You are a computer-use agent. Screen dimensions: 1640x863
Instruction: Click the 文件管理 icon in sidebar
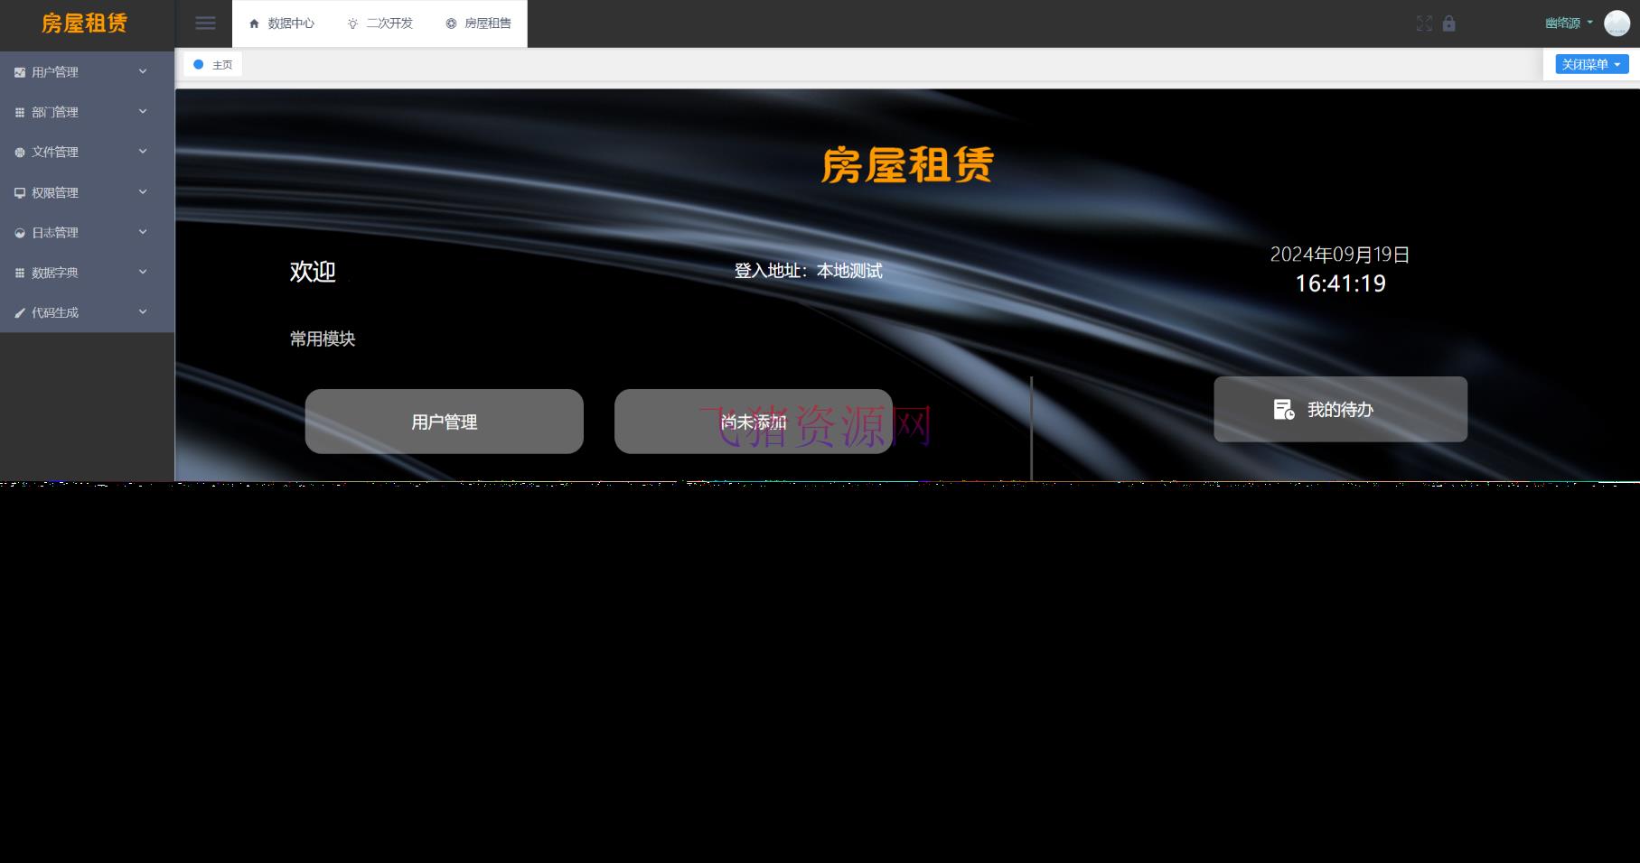[x=19, y=152]
